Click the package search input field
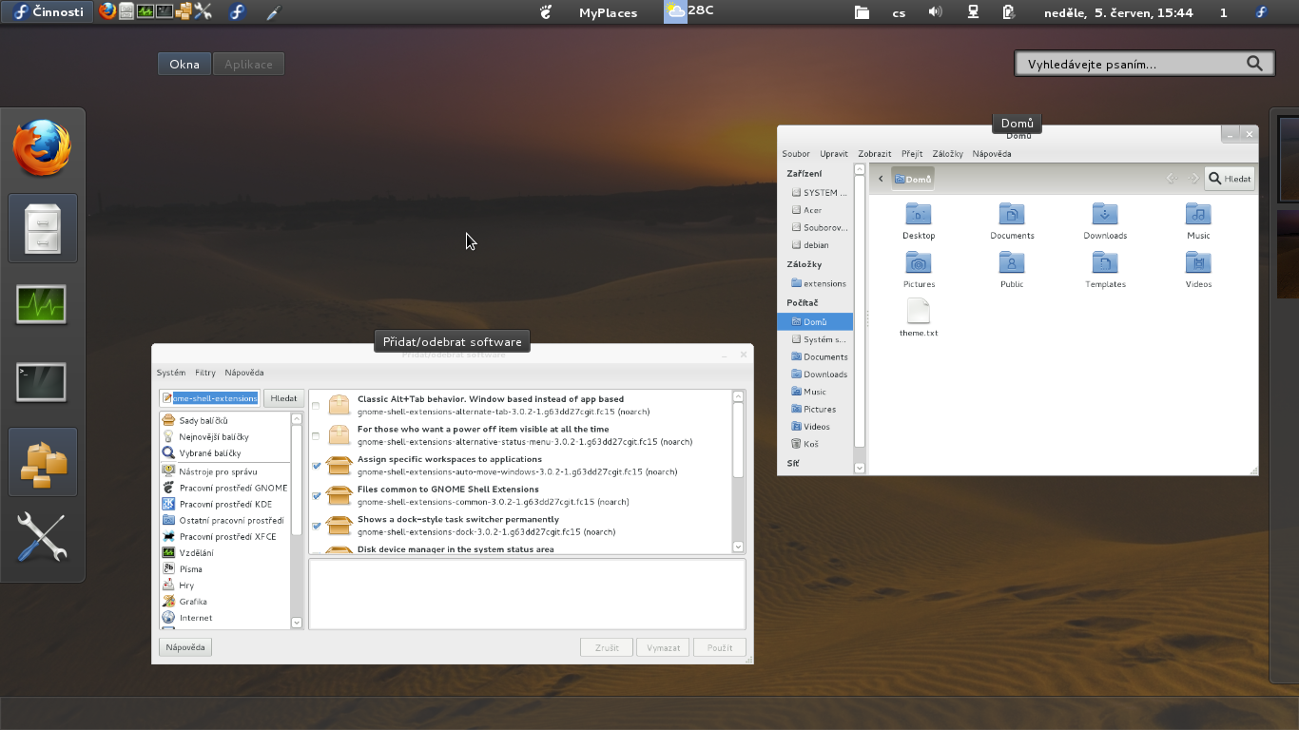 tap(210, 398)
